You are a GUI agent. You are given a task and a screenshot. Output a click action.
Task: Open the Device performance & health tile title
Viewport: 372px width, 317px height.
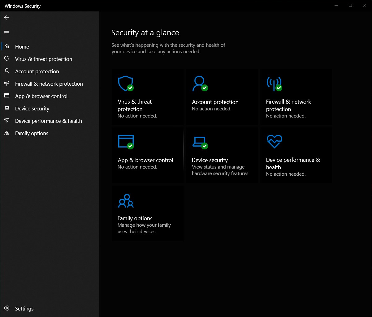[293, 163]
